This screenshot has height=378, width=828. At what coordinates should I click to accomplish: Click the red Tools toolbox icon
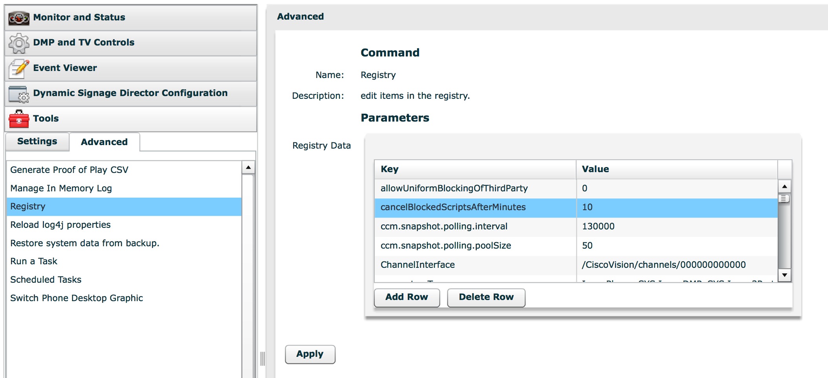19,119
